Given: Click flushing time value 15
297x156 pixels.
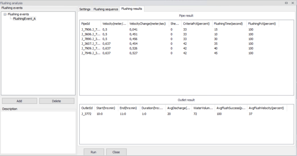Looking at the screenshot, I should tap(216, 30).
